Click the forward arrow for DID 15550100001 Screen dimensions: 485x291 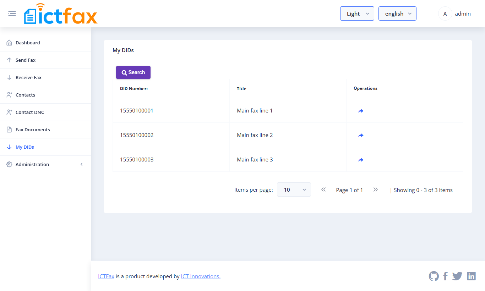pos(361,111)
